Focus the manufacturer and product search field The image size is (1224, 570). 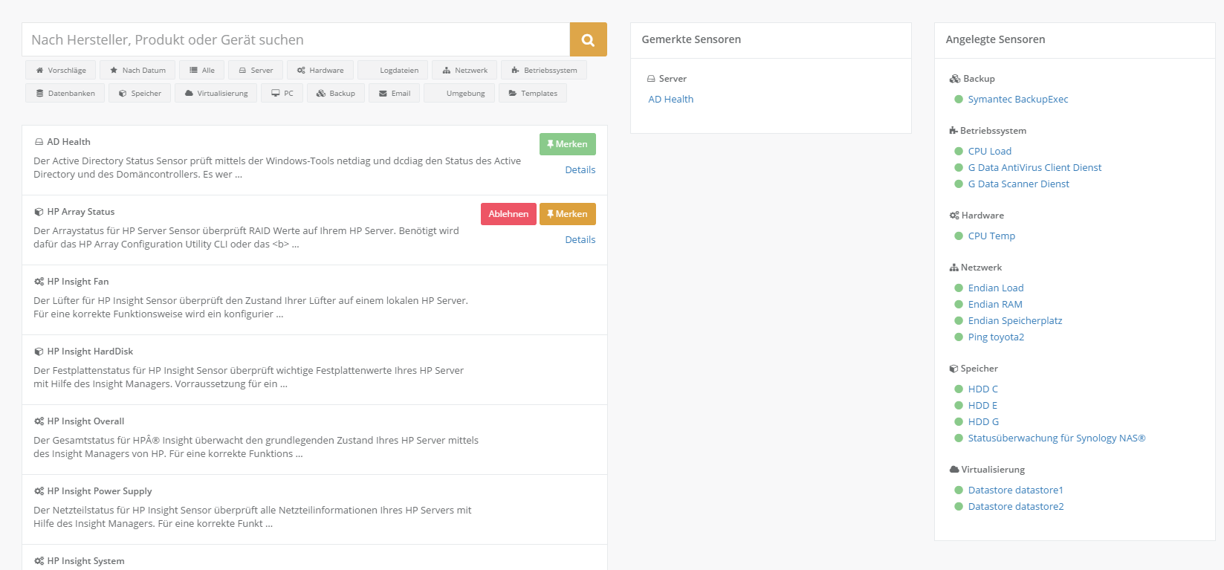click(x=296, y=40)
